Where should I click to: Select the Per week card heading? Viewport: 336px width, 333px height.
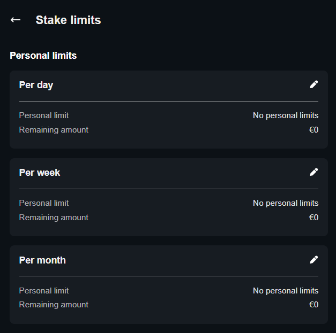(x=40, y=173)
